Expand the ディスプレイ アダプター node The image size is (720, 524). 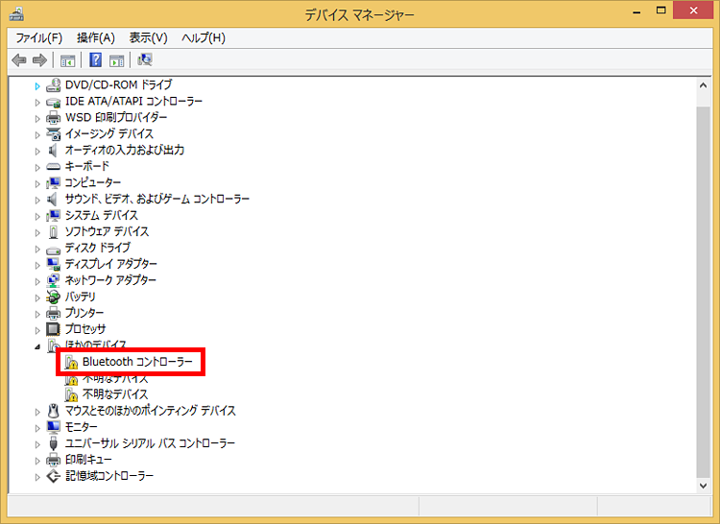point(37,265)
